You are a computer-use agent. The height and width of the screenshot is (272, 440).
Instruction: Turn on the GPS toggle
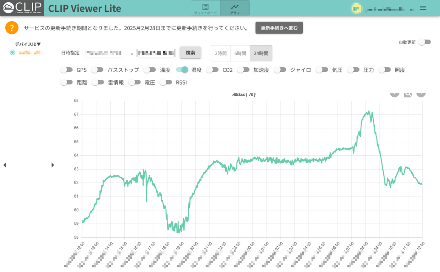(x=67, y=70)
